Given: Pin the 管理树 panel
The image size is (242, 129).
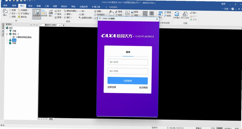Looking at the screenshot, I should 34,25.
